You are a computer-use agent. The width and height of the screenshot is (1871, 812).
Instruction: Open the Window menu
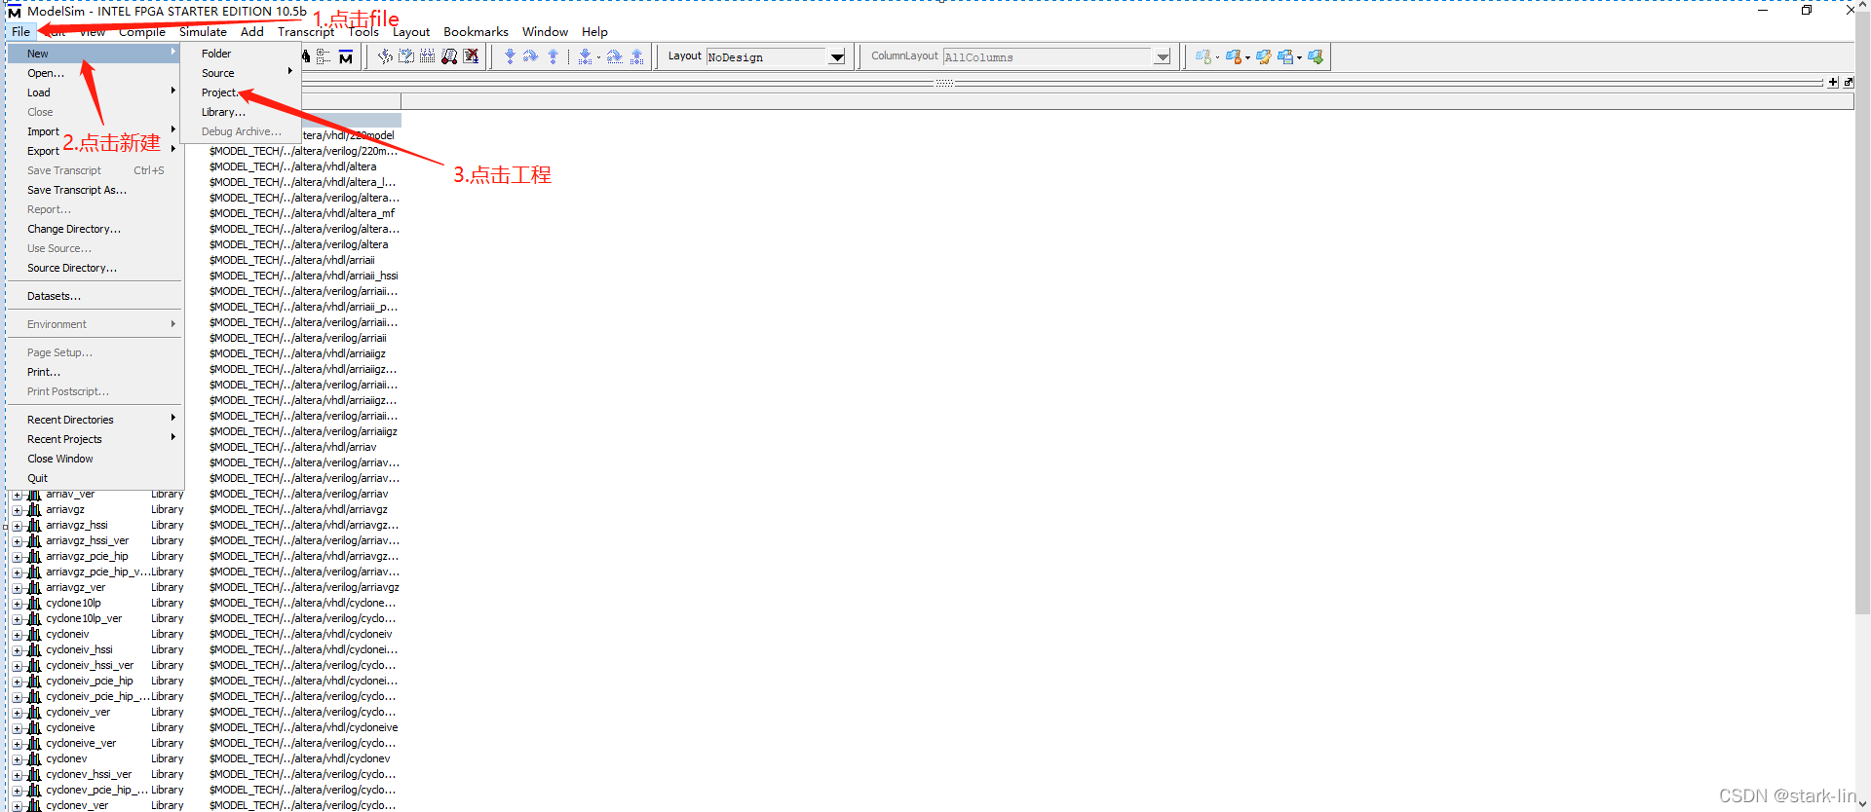pyautogui.click(x=545, y=32)
